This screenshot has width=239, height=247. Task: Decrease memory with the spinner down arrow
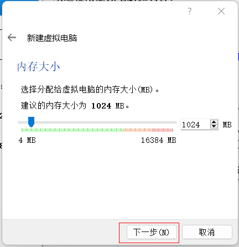point(214,126)
